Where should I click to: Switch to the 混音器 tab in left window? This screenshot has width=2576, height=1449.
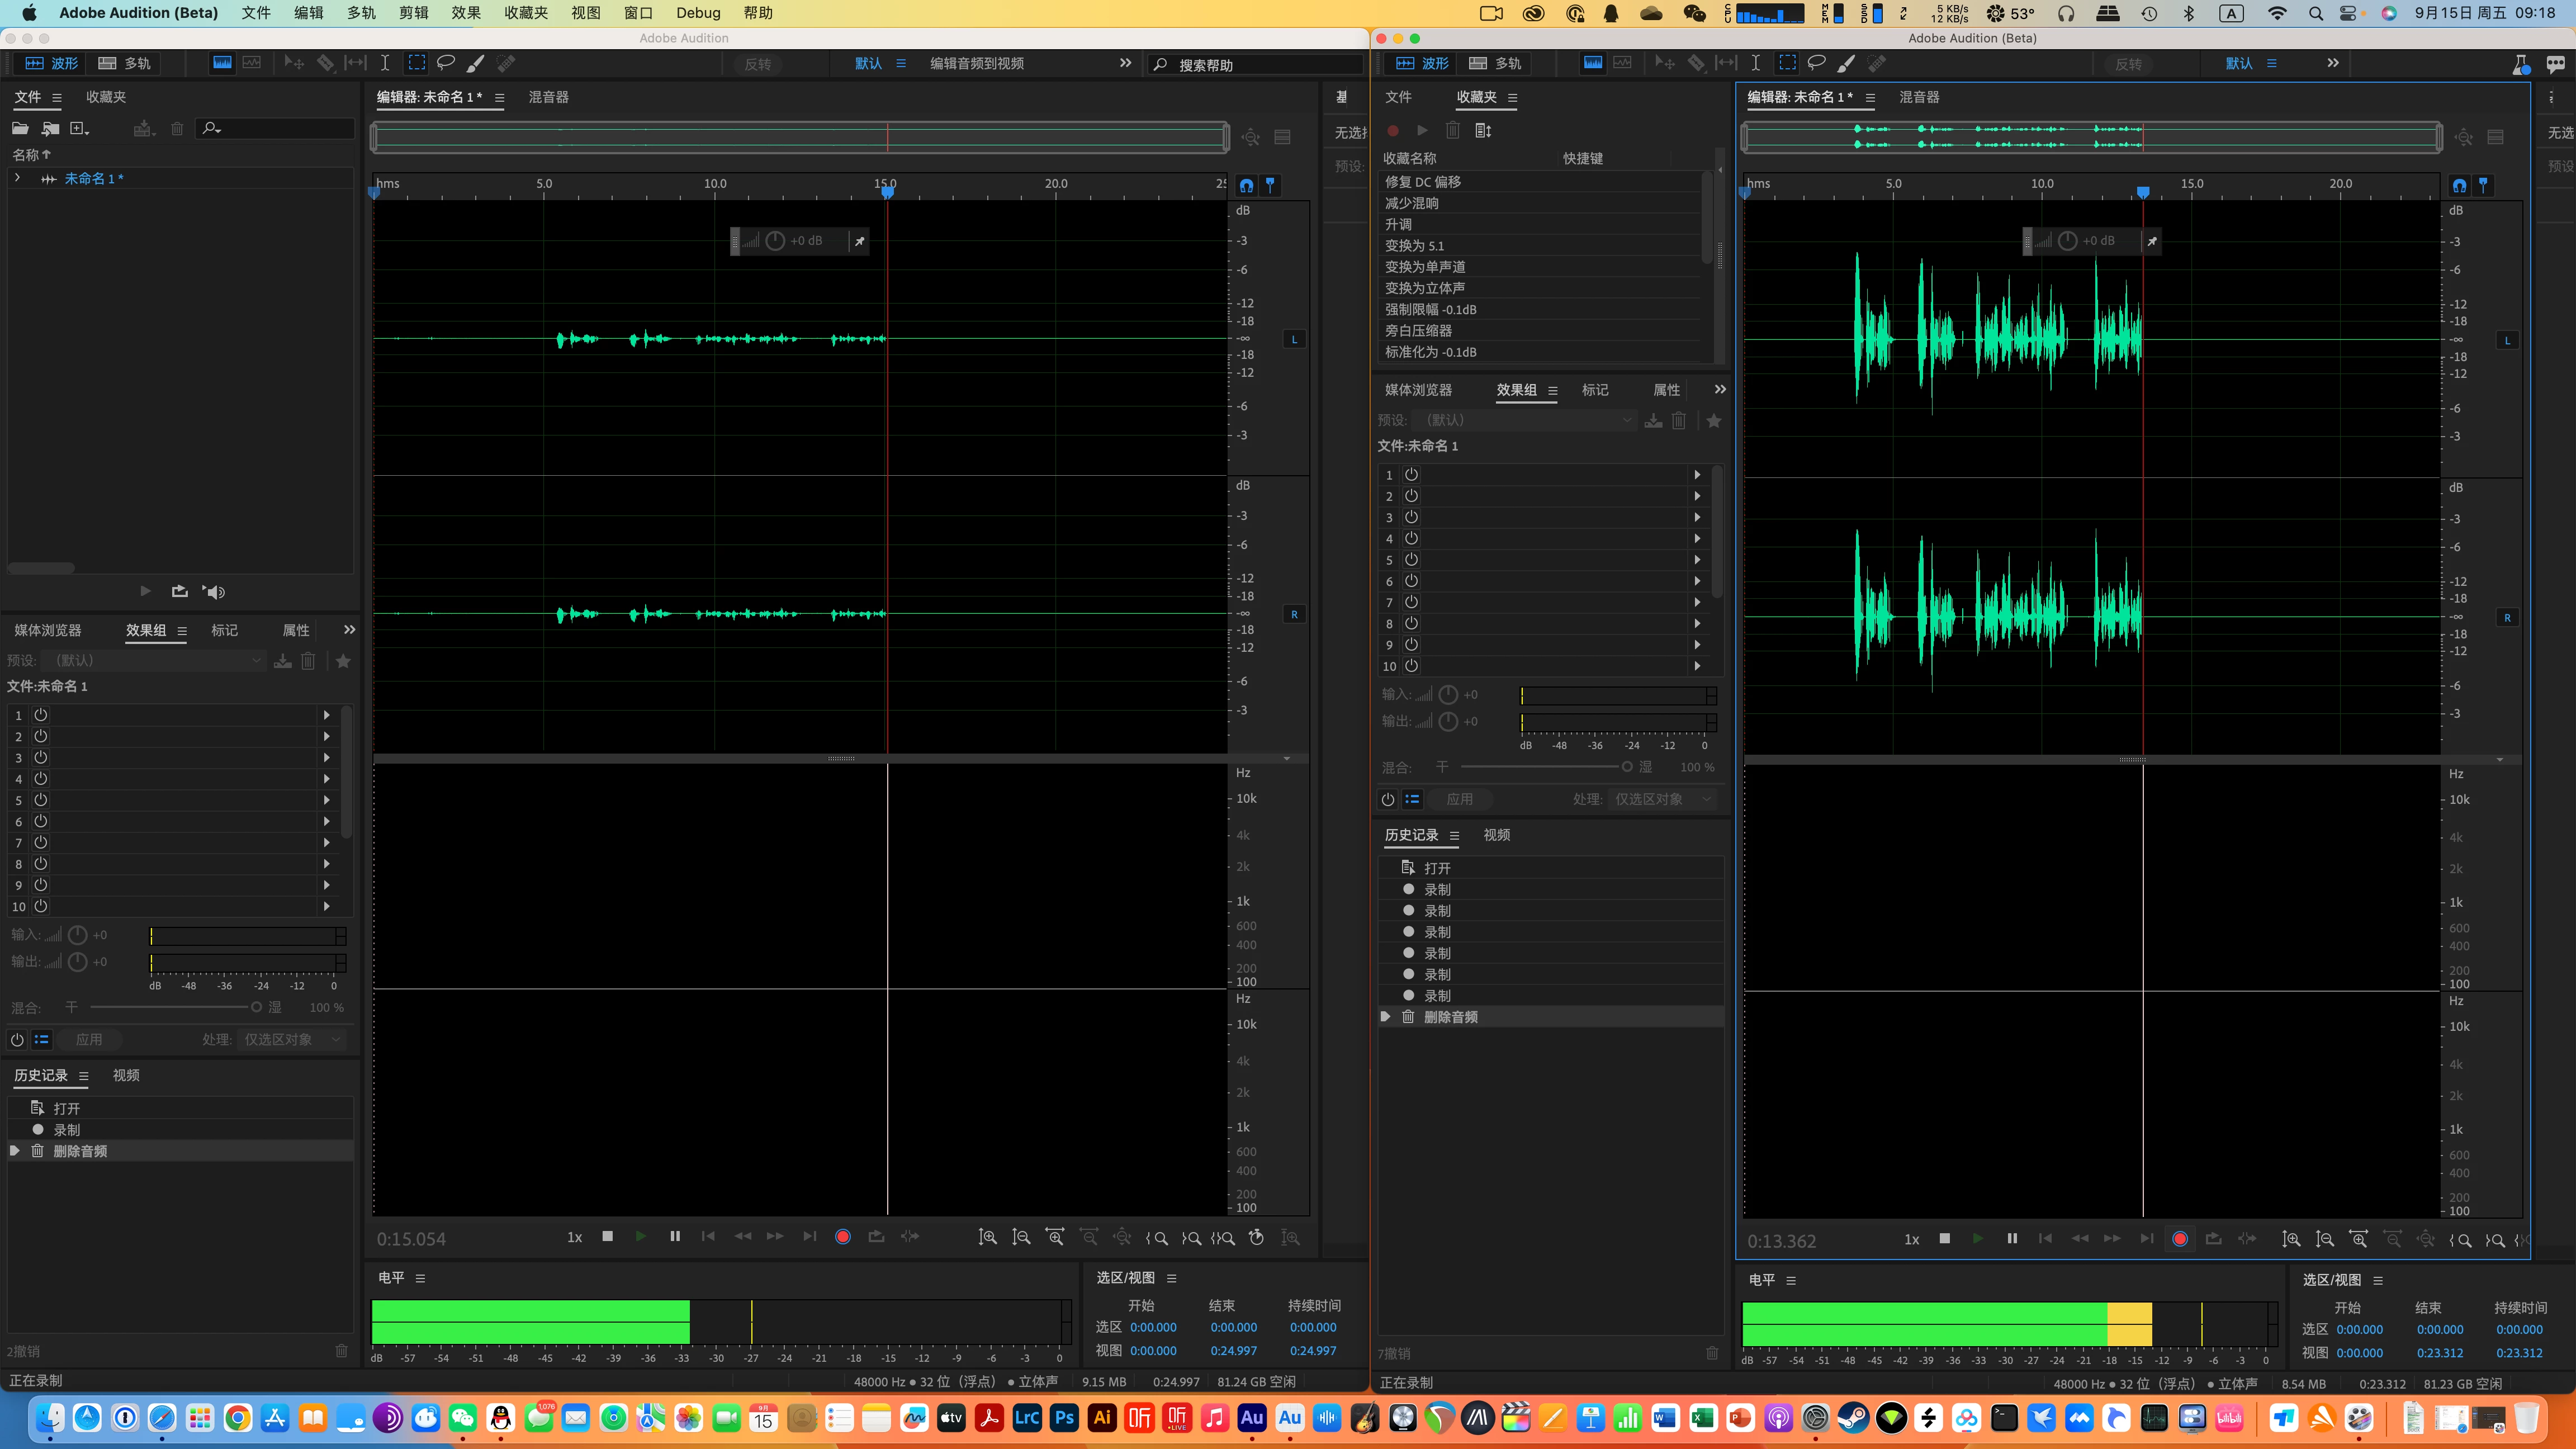[x=548, y=97]
